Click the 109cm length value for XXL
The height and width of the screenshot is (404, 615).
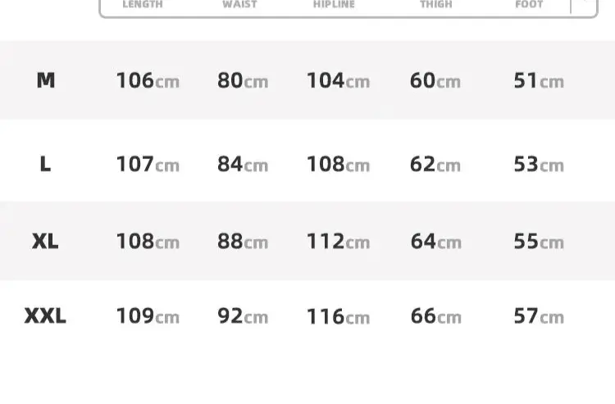148,316
